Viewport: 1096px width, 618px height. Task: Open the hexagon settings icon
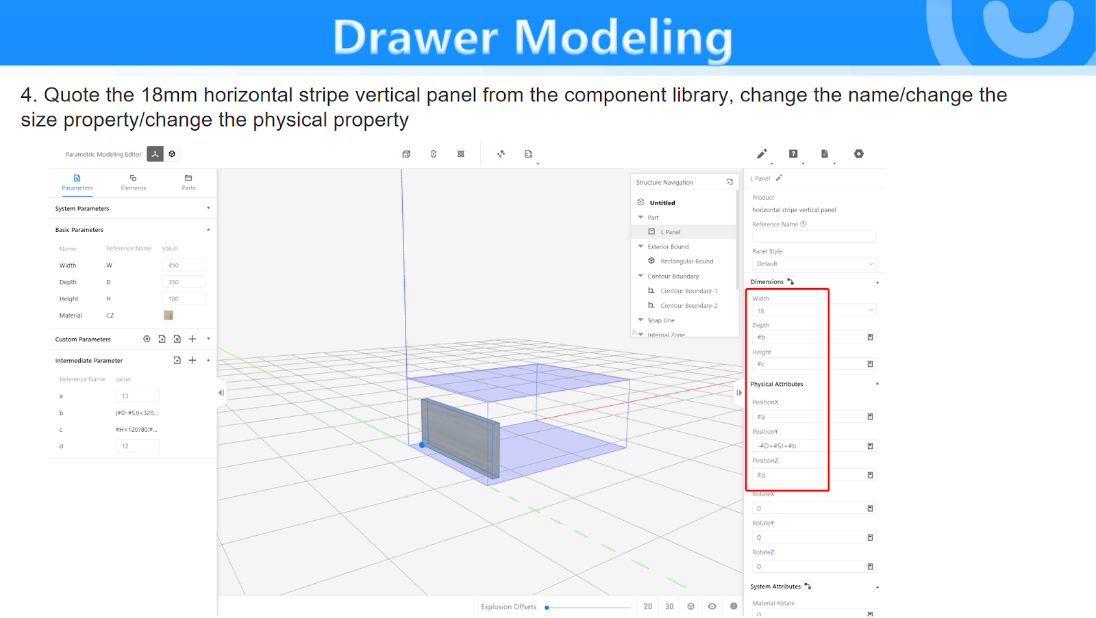(x=859, y=154)
